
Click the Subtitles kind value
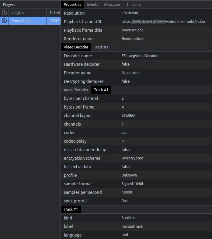pyautogui.click(x=129, y=218)
